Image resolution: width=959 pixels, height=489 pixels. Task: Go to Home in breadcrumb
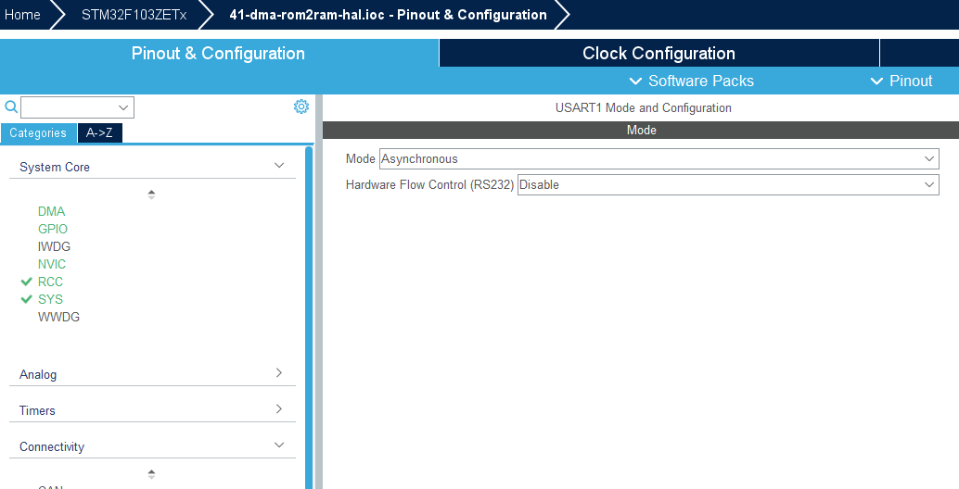22,15
